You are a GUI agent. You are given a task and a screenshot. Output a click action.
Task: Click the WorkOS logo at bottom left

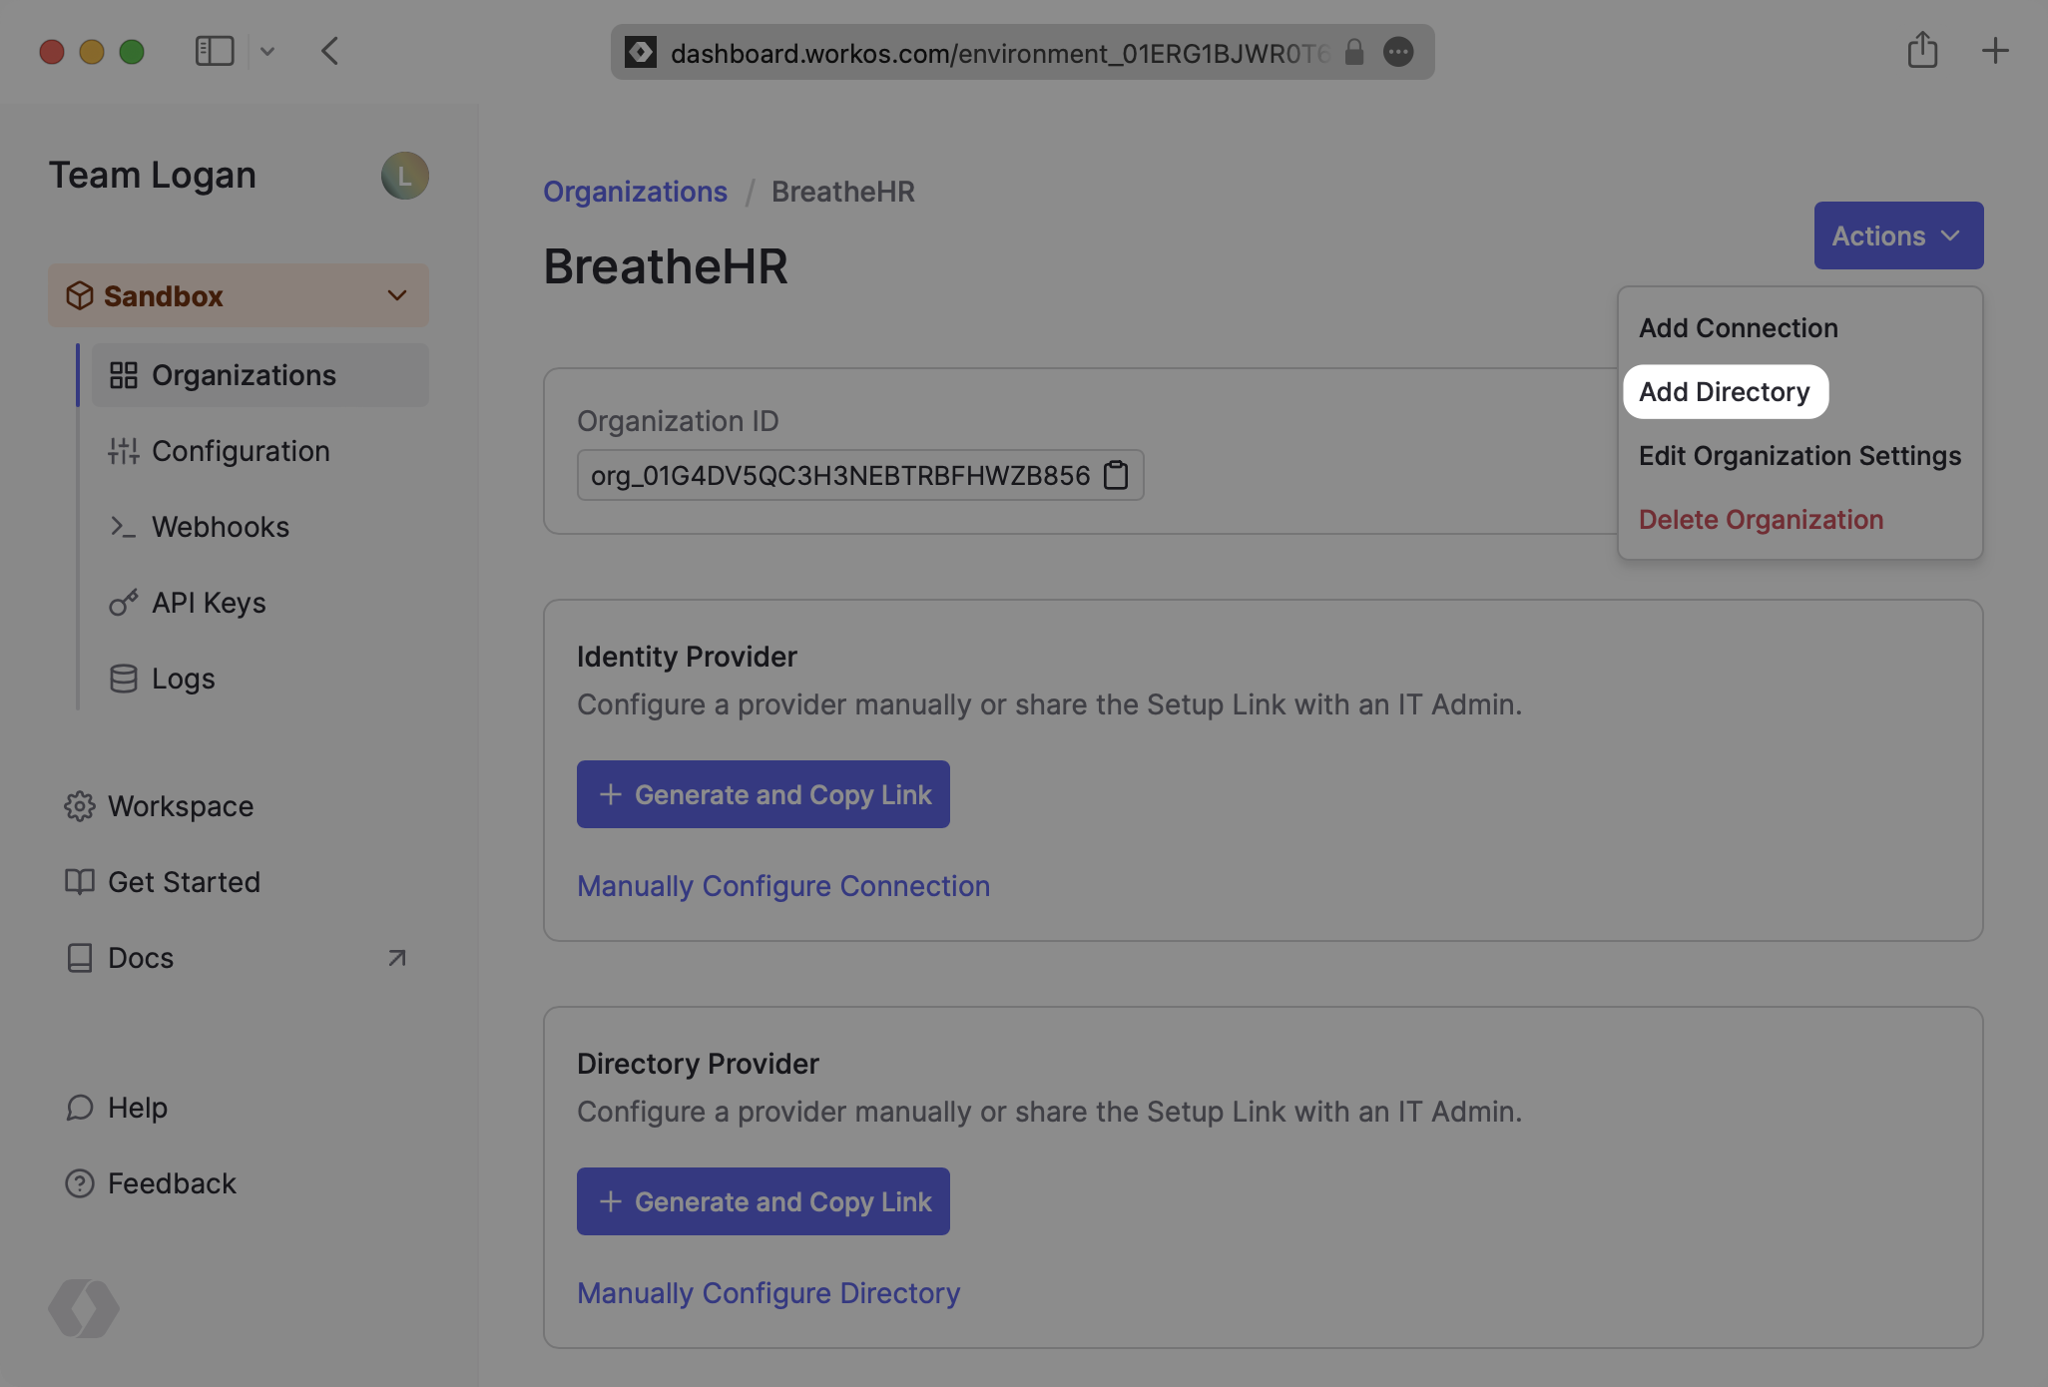pyautogui.click(x=84, y=1308)
